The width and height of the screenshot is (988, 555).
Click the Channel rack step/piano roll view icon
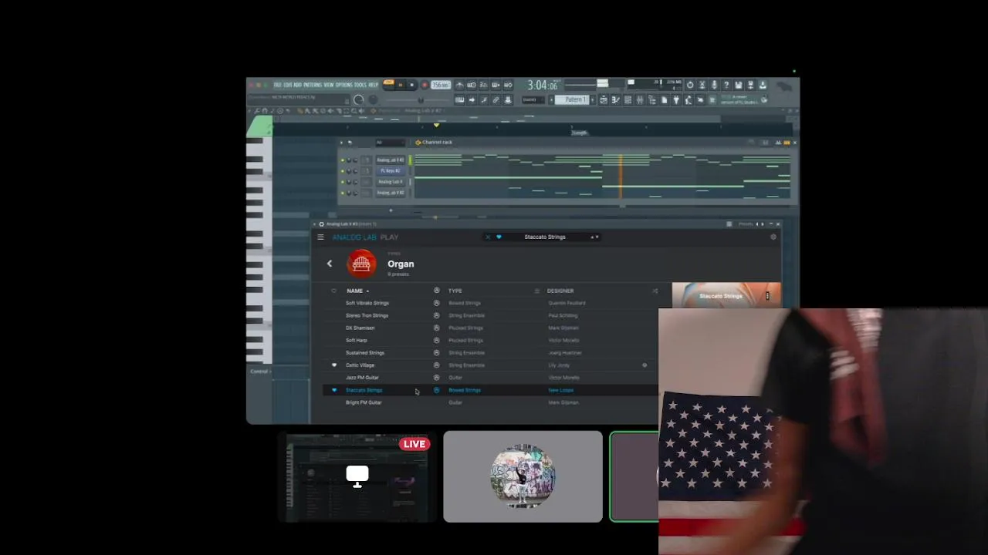[787, 143]
